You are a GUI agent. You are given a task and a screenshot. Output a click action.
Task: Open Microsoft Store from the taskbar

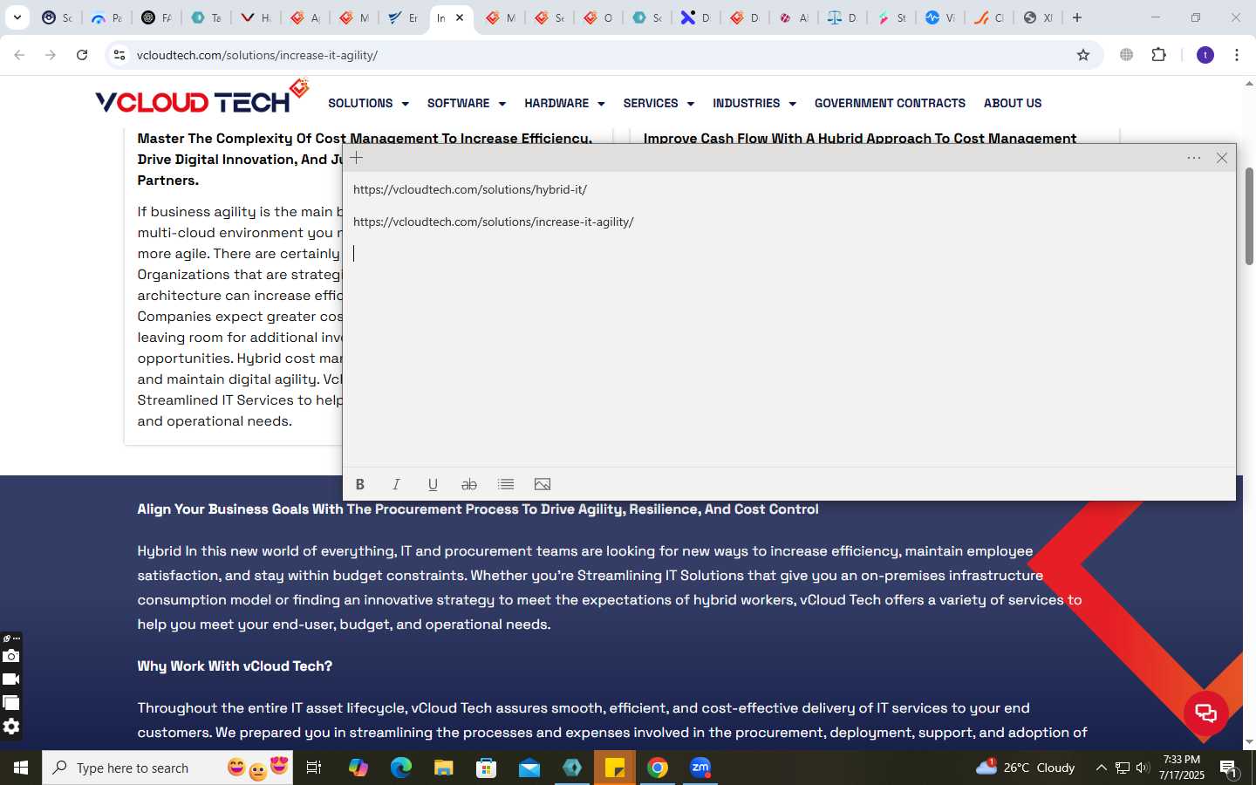(x=487, y=768)
